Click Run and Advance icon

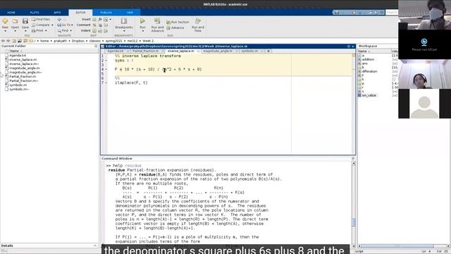click(157, 21)
